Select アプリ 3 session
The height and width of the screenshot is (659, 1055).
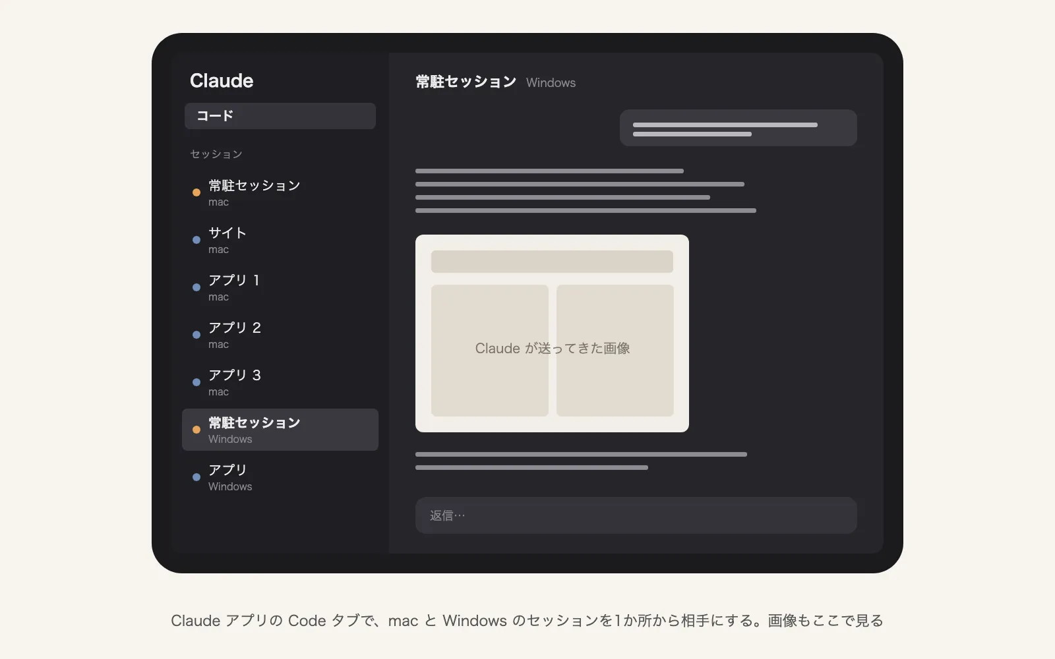[280, 382]
